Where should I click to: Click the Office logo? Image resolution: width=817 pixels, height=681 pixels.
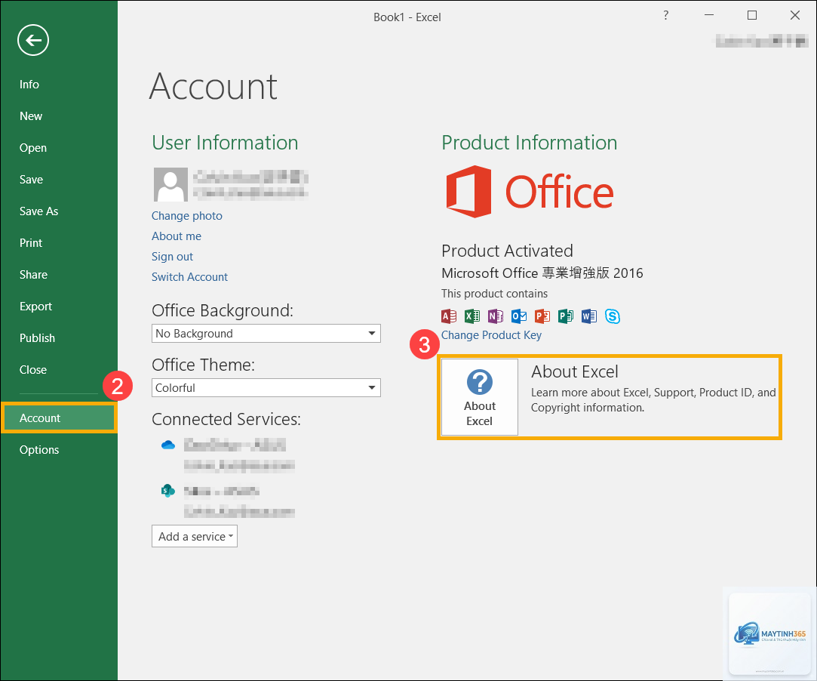pyautogui.click(x=530, y=192)
